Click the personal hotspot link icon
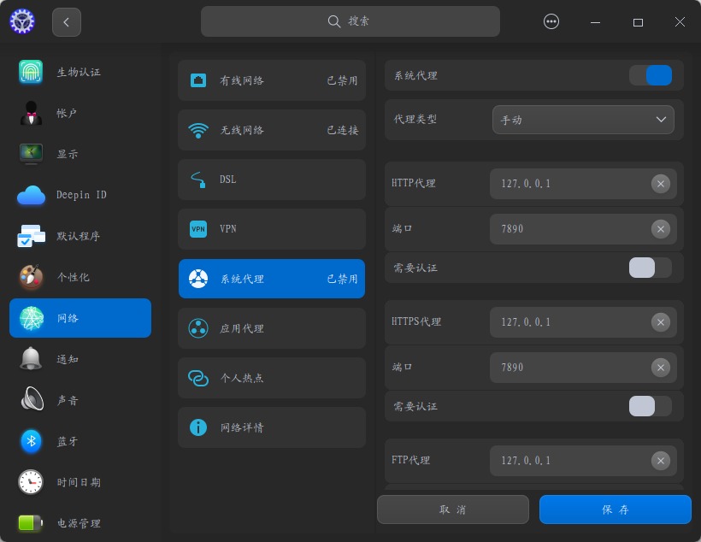 [198, 378]
